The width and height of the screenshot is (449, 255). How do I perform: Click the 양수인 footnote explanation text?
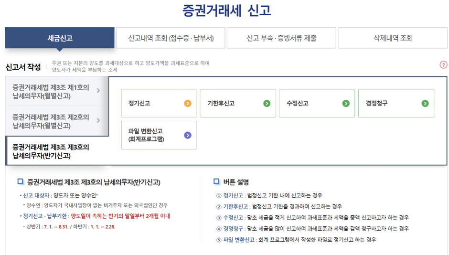(96, 205)
